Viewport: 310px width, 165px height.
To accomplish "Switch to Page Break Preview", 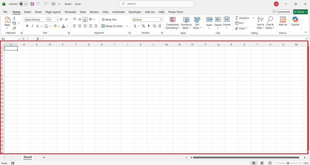I will [x=270, y=163].
